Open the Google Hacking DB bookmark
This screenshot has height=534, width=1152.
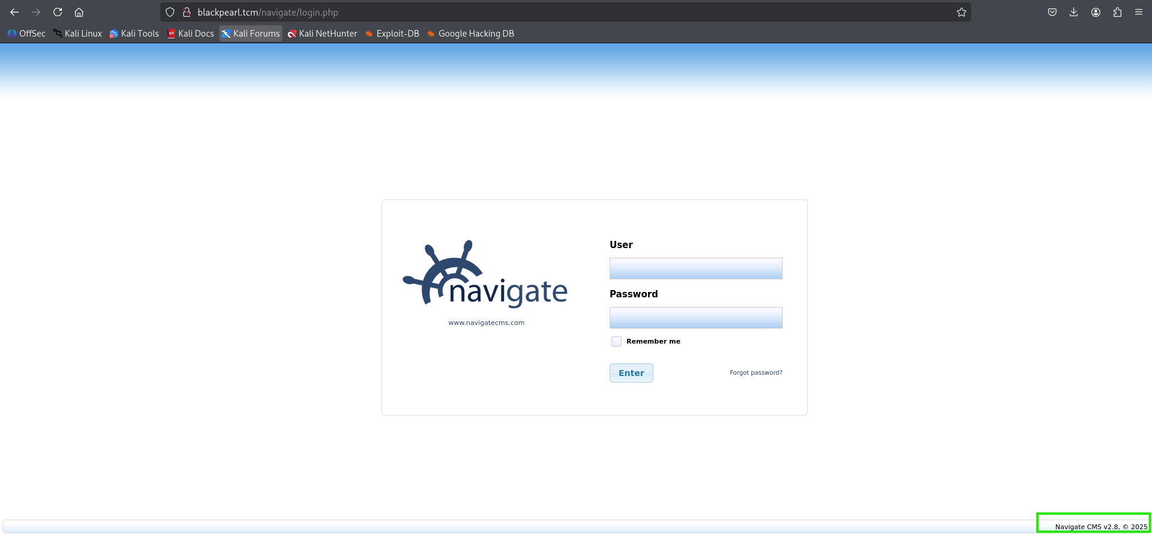(470, 34)
